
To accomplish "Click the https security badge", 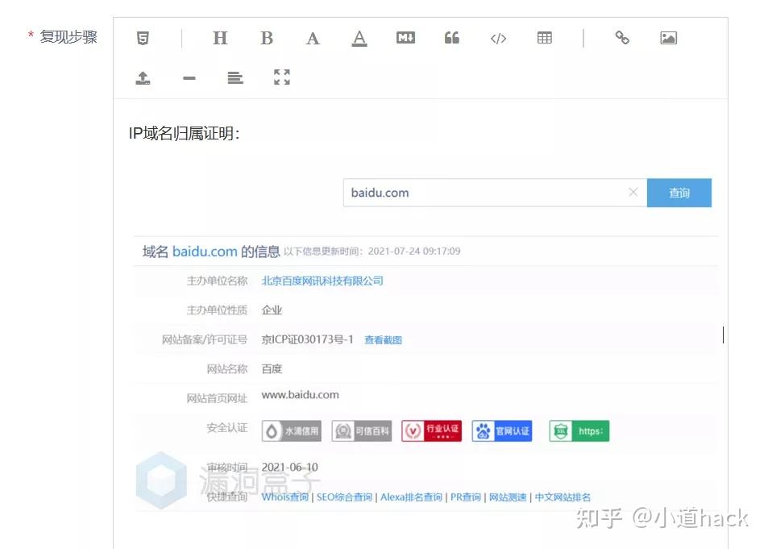I will click(579, 430).
